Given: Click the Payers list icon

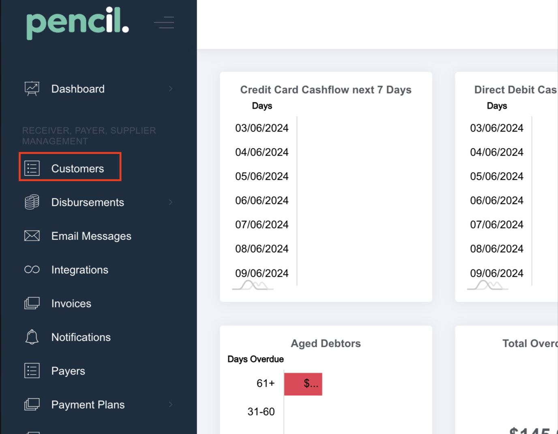Looking at the screenshot, I should pyautogui.click(x=32, y=371).
